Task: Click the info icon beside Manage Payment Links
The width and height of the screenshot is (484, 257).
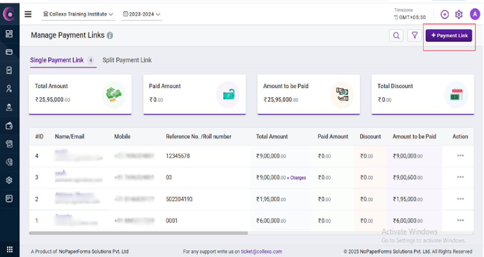Action: [x=110, y=36]
